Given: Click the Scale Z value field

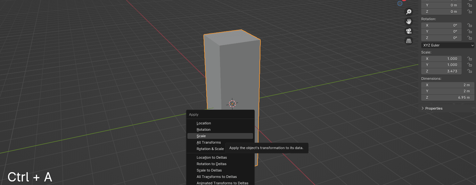Looking at the screenshot, I should pyautogui.click(x=441, y=71).
